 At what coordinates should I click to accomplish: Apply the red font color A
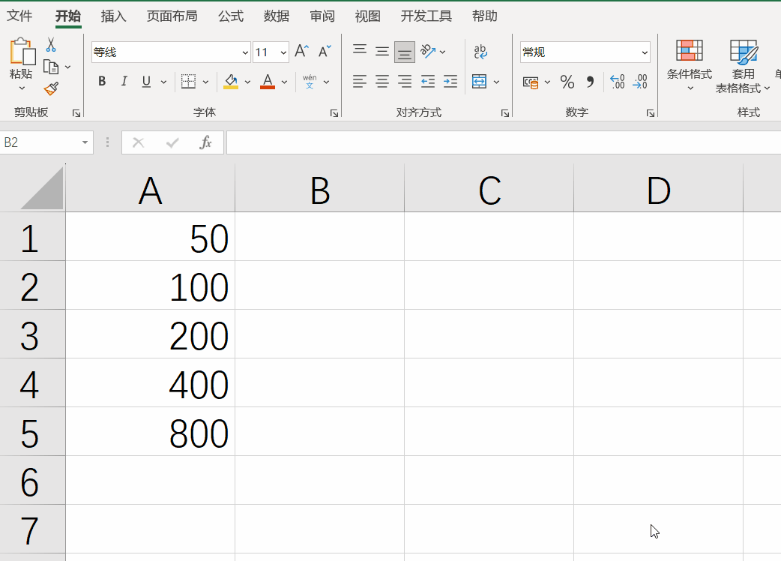(x=268, y=81)
